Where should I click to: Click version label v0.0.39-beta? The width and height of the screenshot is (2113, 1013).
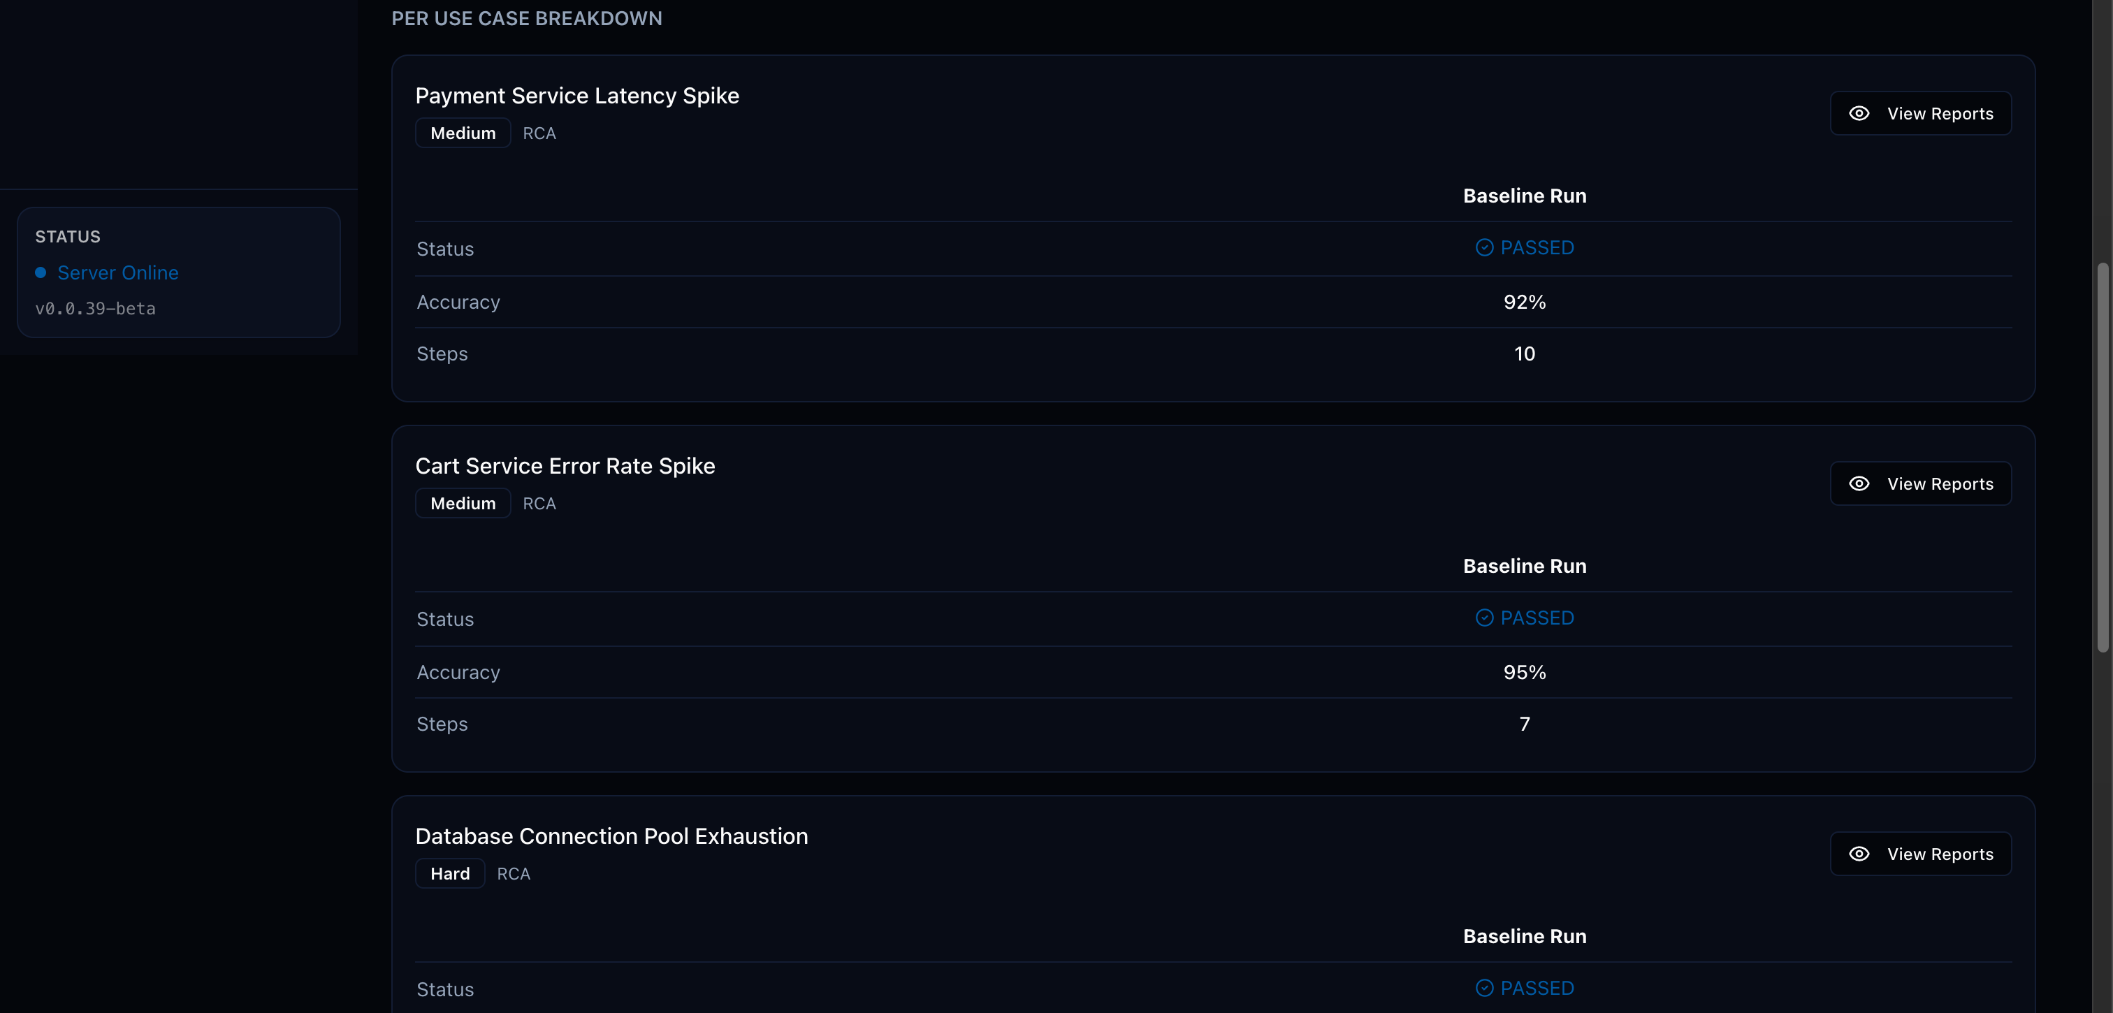[95, 308]
